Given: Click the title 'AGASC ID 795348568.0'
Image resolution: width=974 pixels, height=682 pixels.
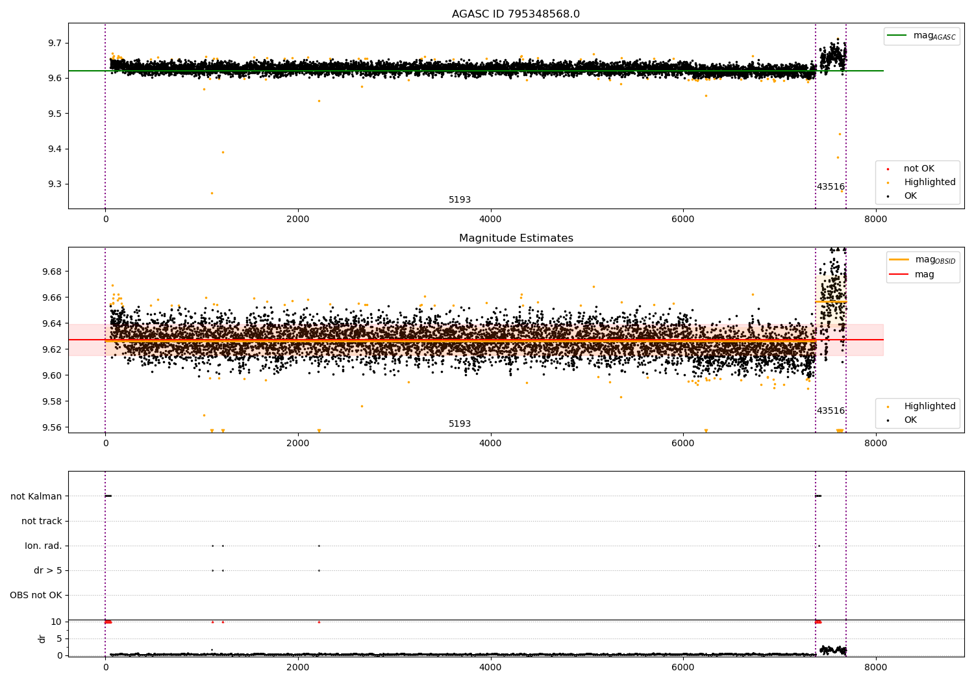Looking at the screenshot, I should (x=516, y=14).
